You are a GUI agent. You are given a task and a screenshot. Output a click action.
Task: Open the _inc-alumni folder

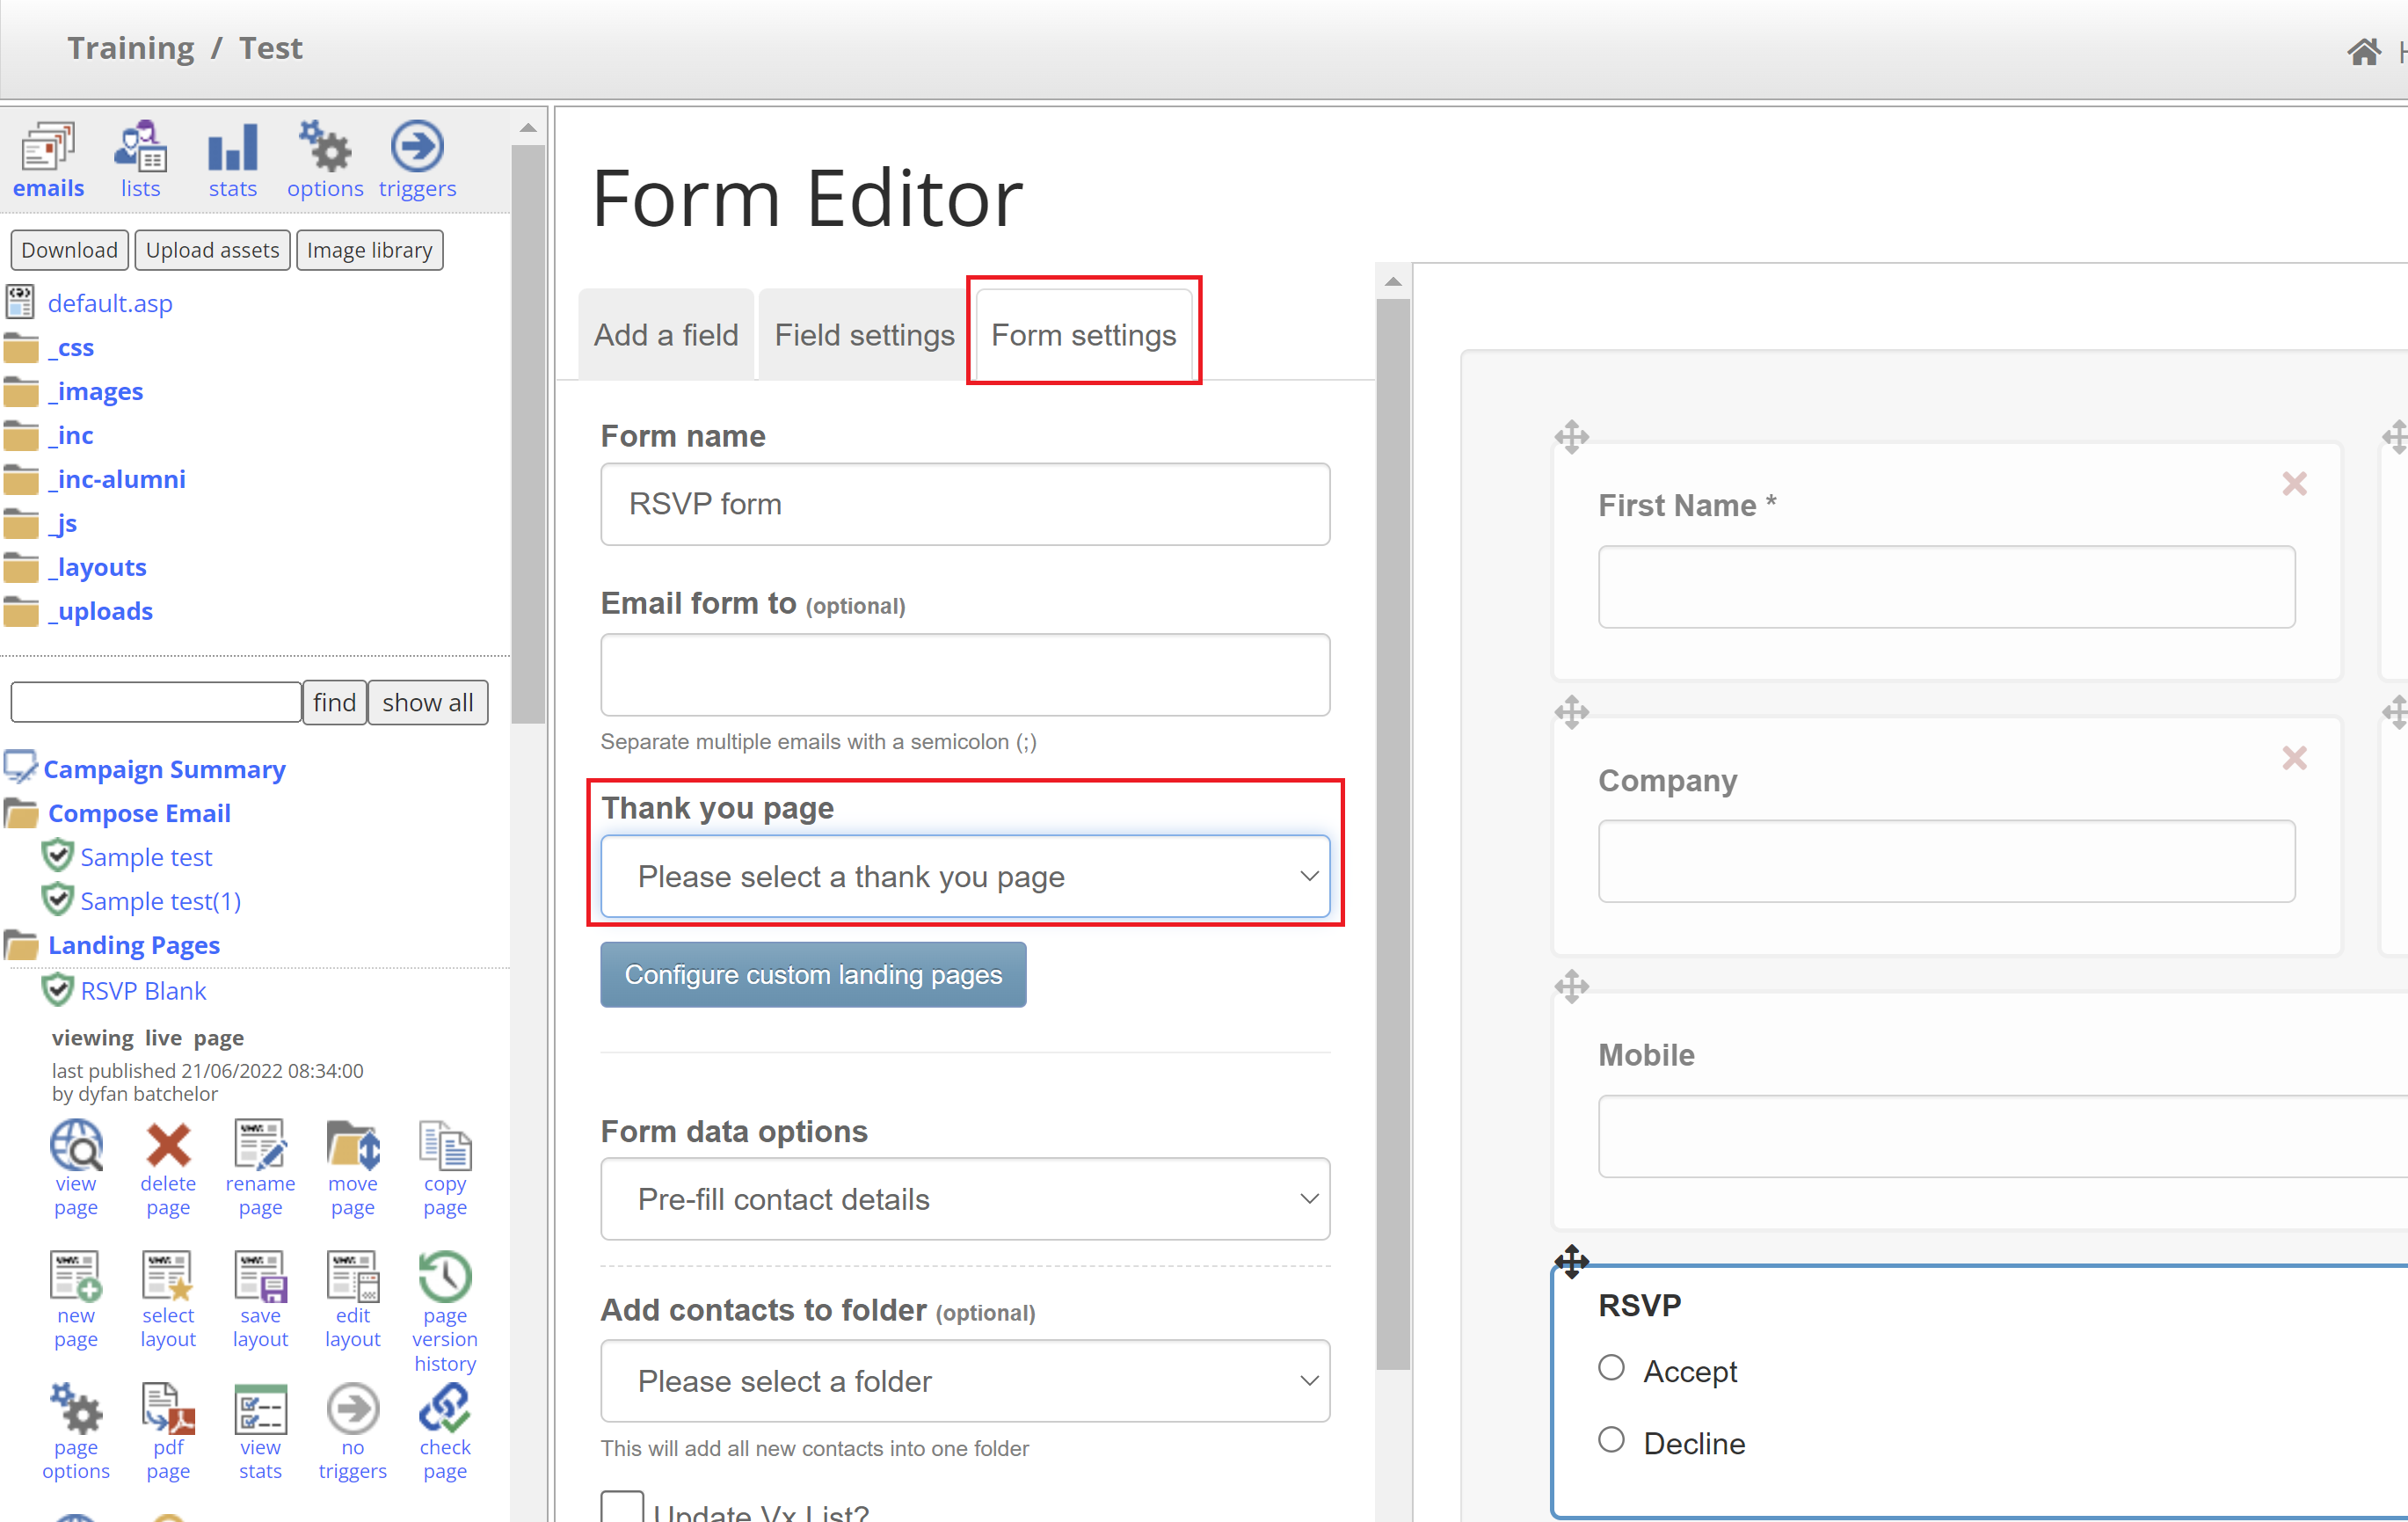(117, 479)
